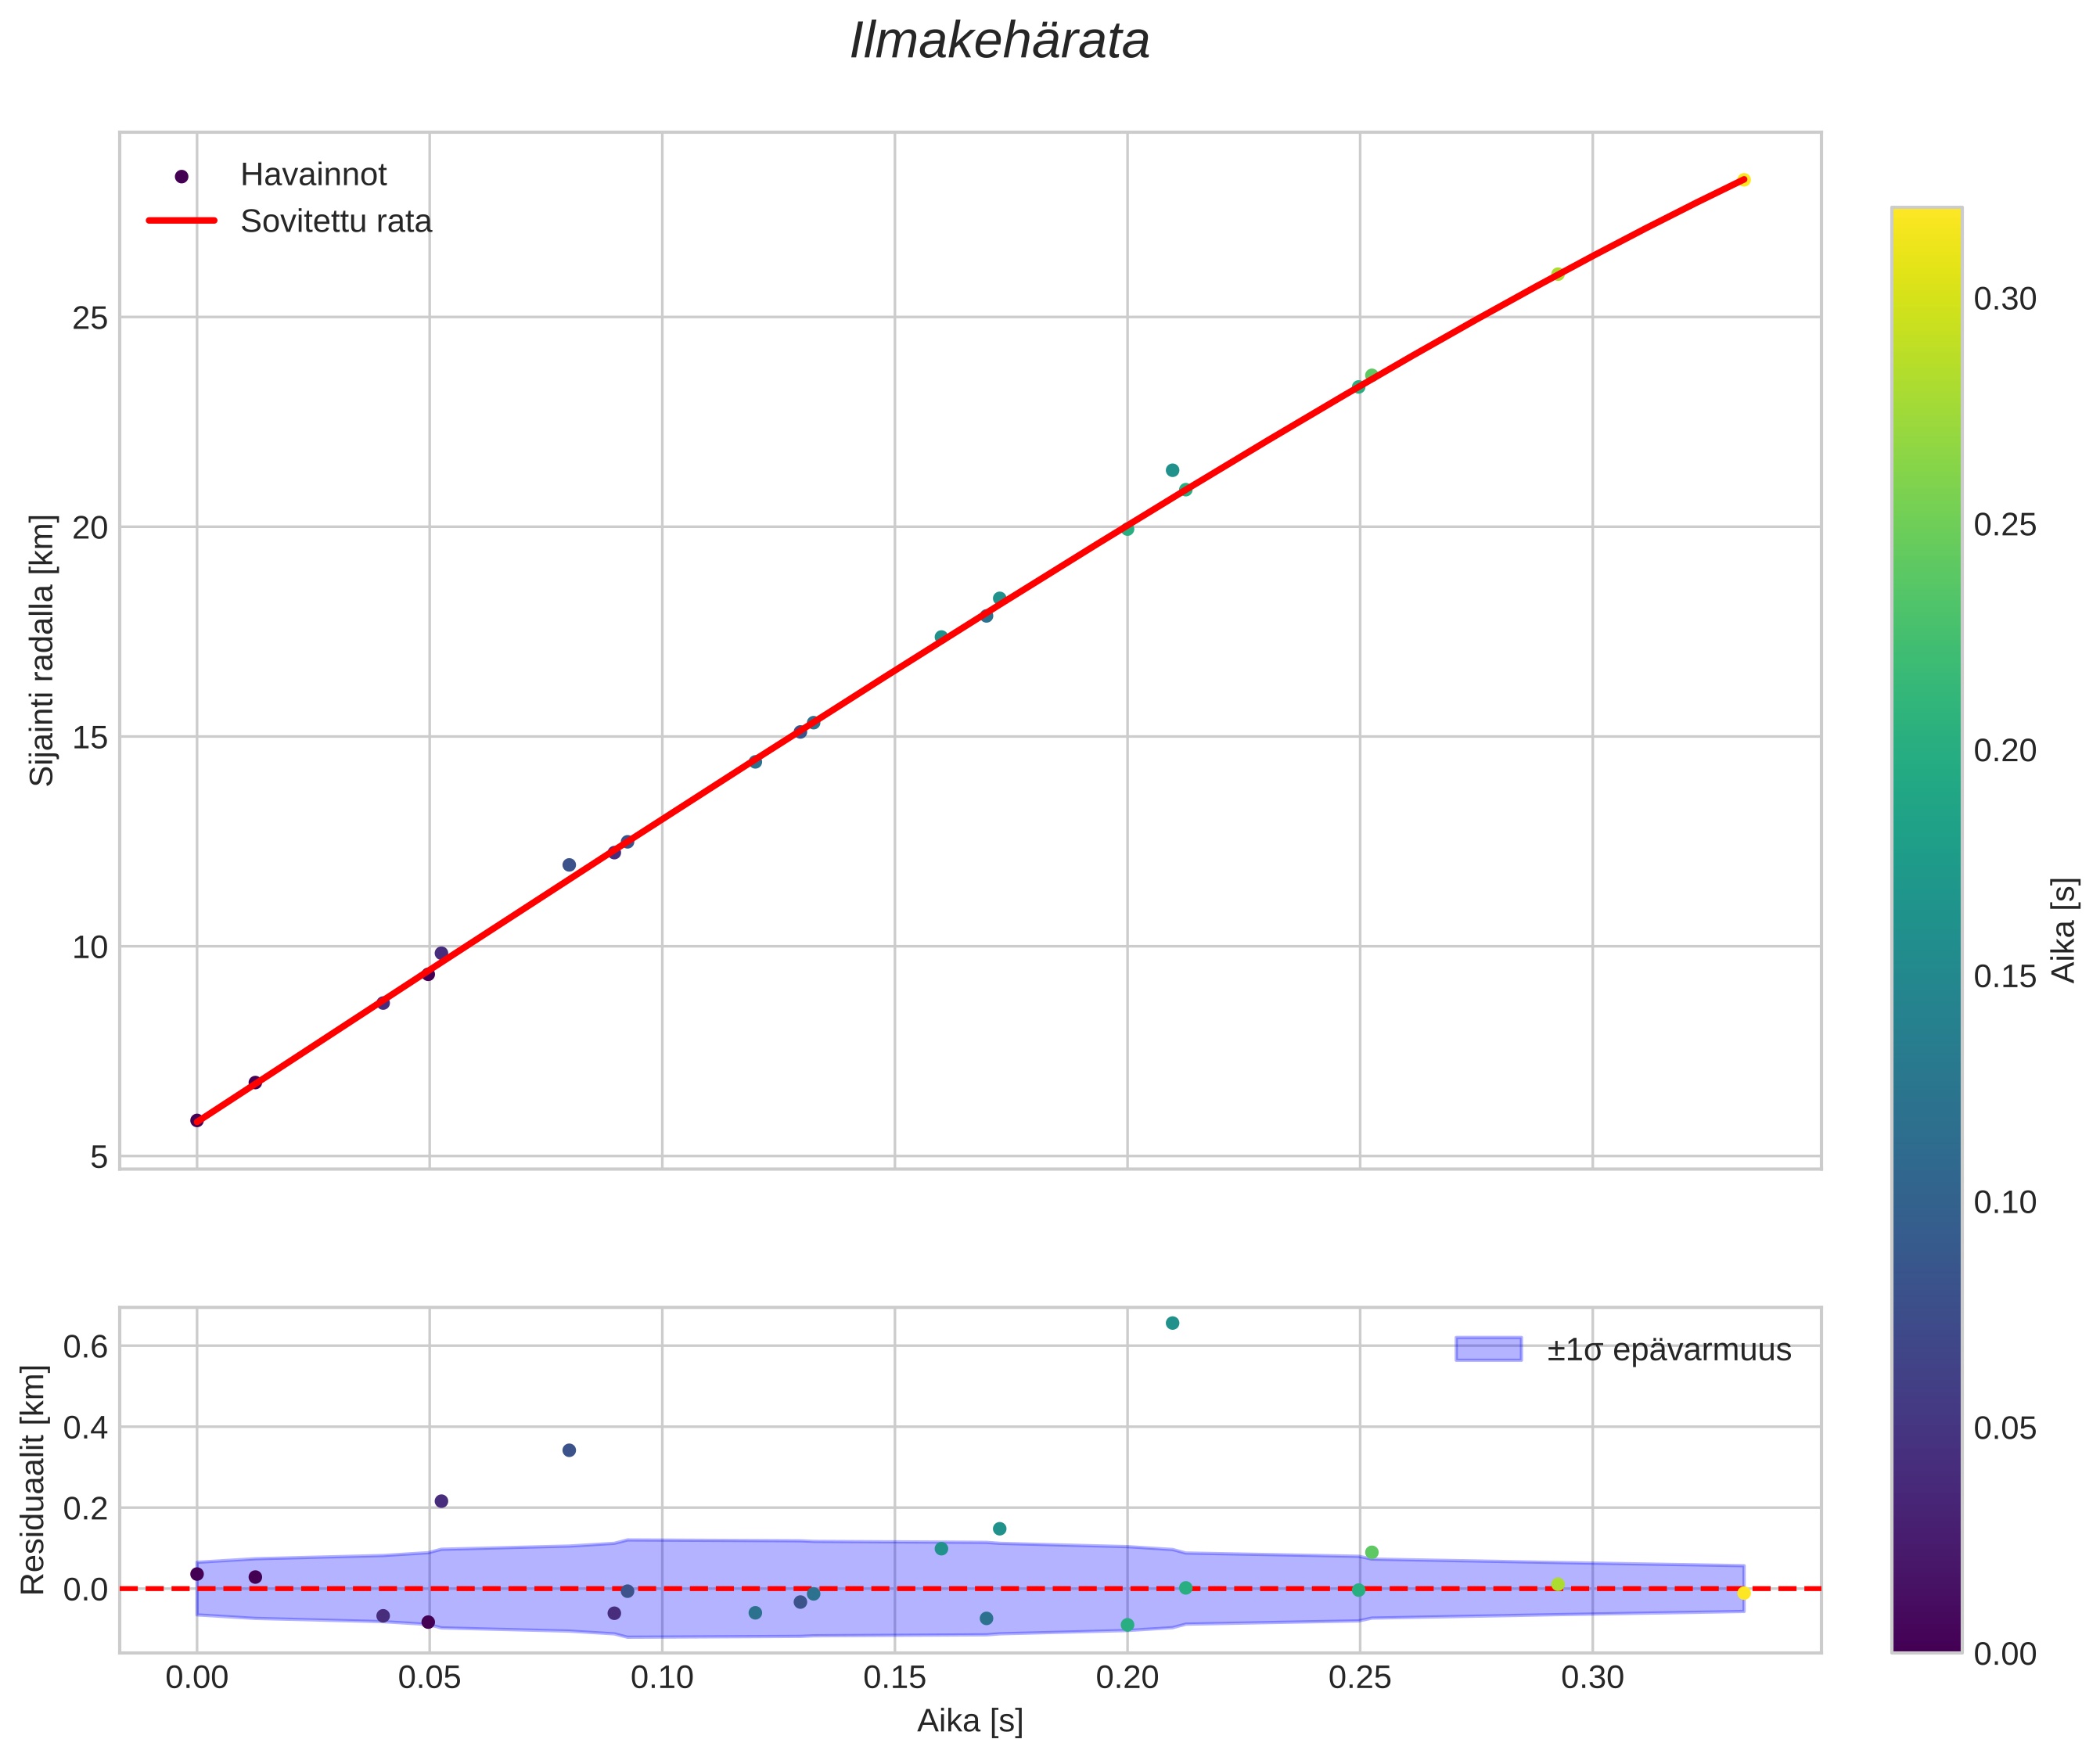
Task: Click the red Sovitettu rata legend line
Action: 181,221
